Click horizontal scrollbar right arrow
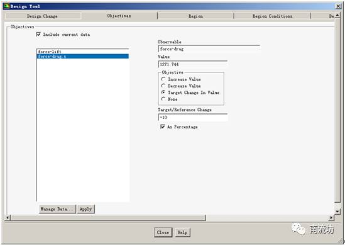345x245 pixels. click(331, 218)
